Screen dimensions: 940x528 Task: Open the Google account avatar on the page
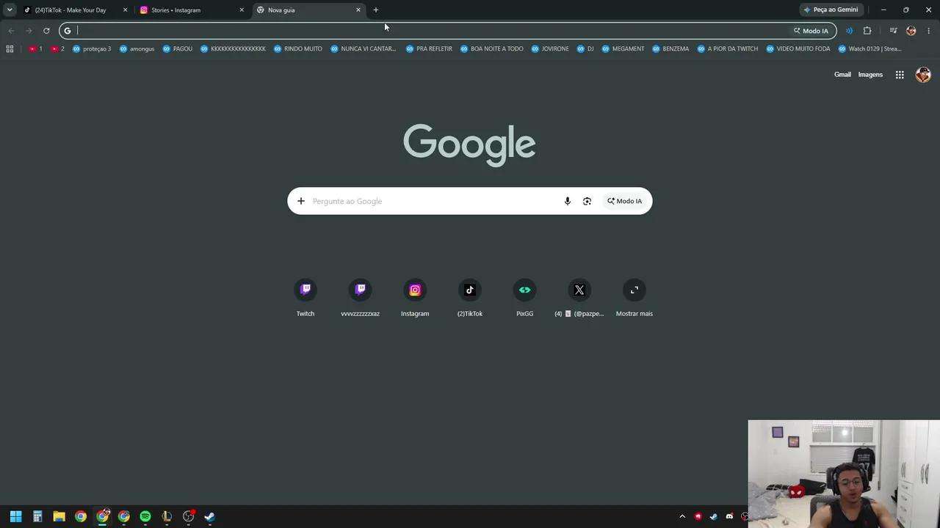923,75
